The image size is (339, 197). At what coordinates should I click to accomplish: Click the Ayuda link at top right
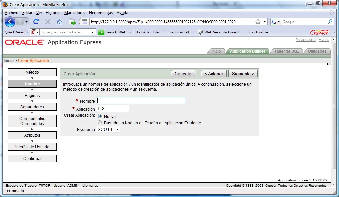[x=324, y=40]
